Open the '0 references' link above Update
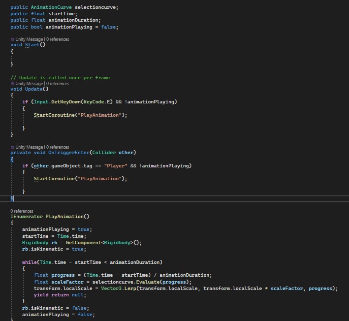The height and width of the screenshot is (321, 349). [58, 84]
